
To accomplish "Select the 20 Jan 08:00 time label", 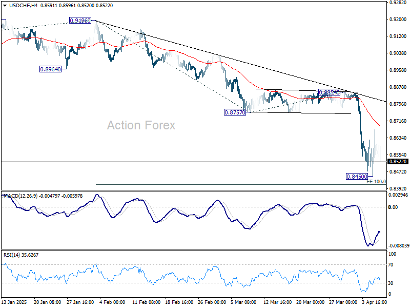I will 47,302.
